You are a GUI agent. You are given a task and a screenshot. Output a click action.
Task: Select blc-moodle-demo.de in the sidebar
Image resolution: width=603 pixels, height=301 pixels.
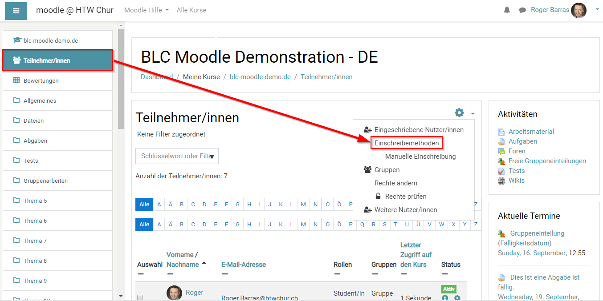coord(57,40)
